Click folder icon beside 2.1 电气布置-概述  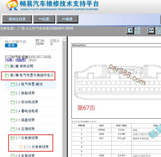pyautogui.click(x=13, y=84)
